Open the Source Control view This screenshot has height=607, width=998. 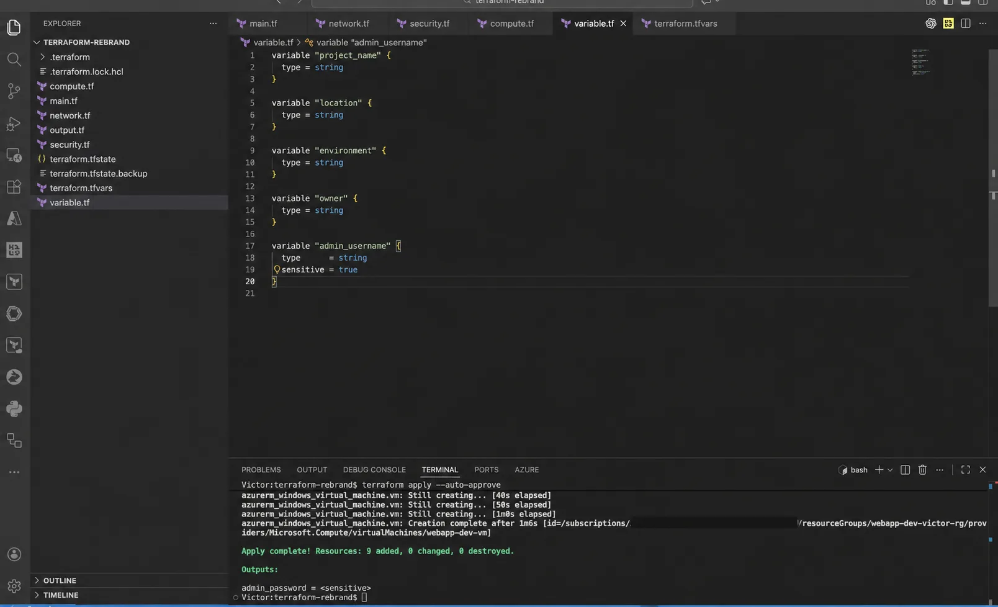14,91
